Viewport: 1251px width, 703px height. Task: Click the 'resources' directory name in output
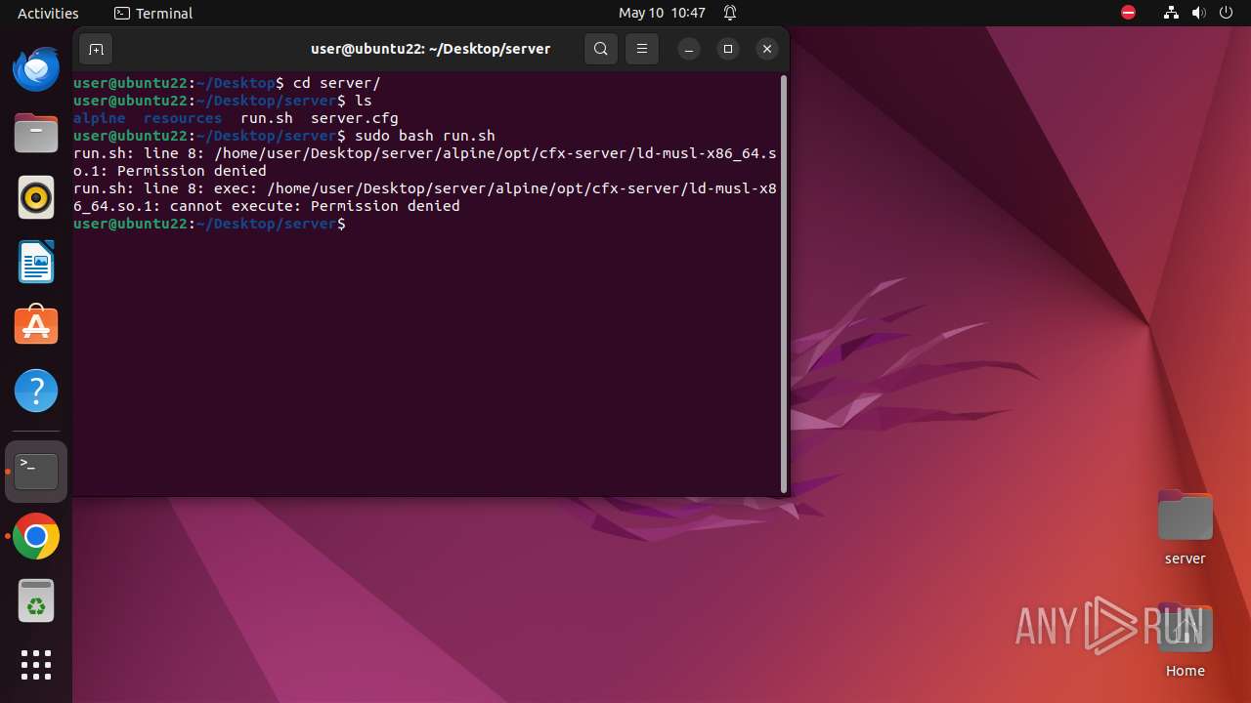coord(183,118)
